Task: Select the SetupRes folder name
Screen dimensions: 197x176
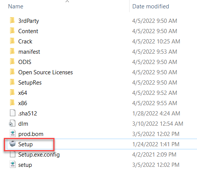Action: [30, 83]
